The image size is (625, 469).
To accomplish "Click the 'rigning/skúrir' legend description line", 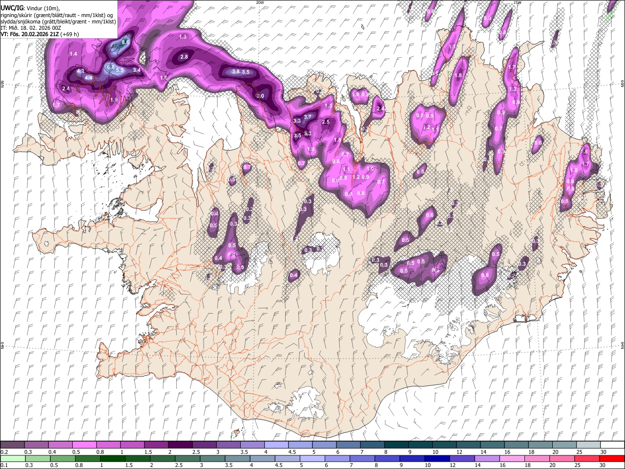I will tap(58, 15).
